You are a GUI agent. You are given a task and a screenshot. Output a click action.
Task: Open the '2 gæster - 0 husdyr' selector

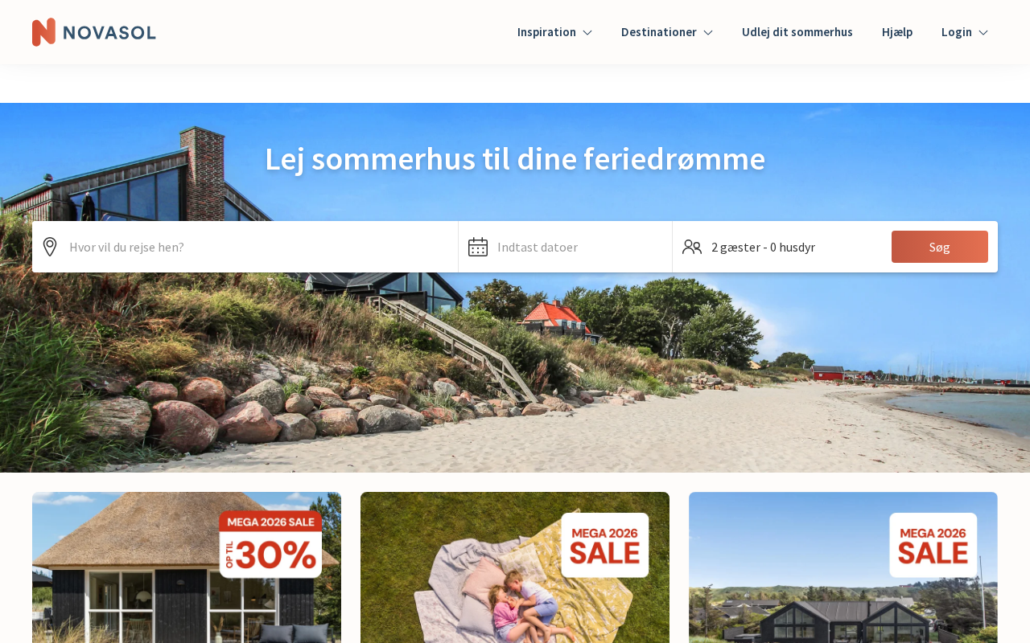click(777, 247)
